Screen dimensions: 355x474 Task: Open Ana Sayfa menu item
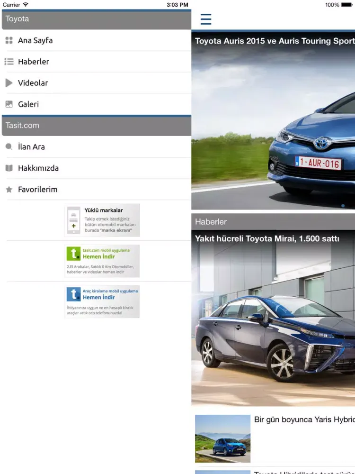(x=97, y=40)
